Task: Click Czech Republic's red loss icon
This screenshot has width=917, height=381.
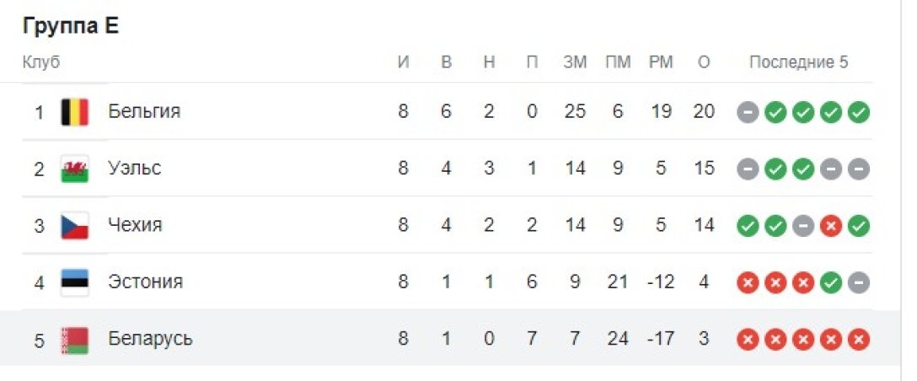Action: (x=831, y=226)
